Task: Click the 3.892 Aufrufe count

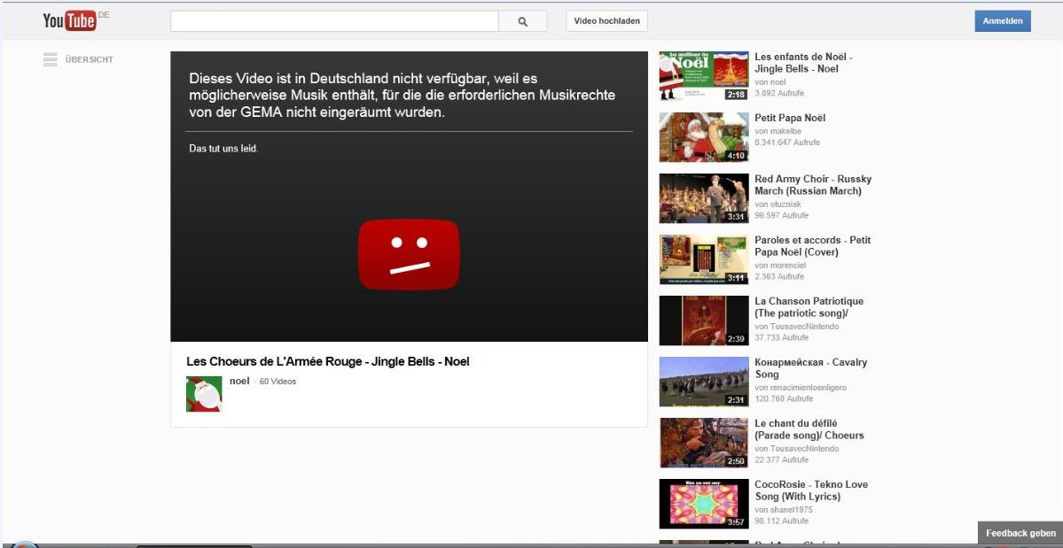Action: [x=779, y=93]
